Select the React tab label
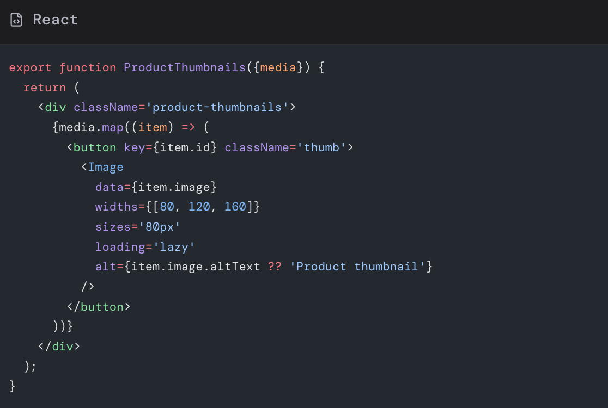The width and height of the screenshot is (608, 408). 55,20
